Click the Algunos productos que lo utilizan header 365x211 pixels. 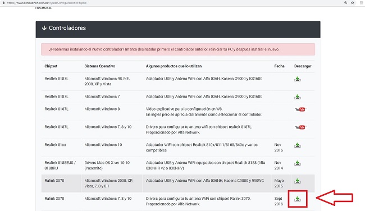click(x=174, y=66)
